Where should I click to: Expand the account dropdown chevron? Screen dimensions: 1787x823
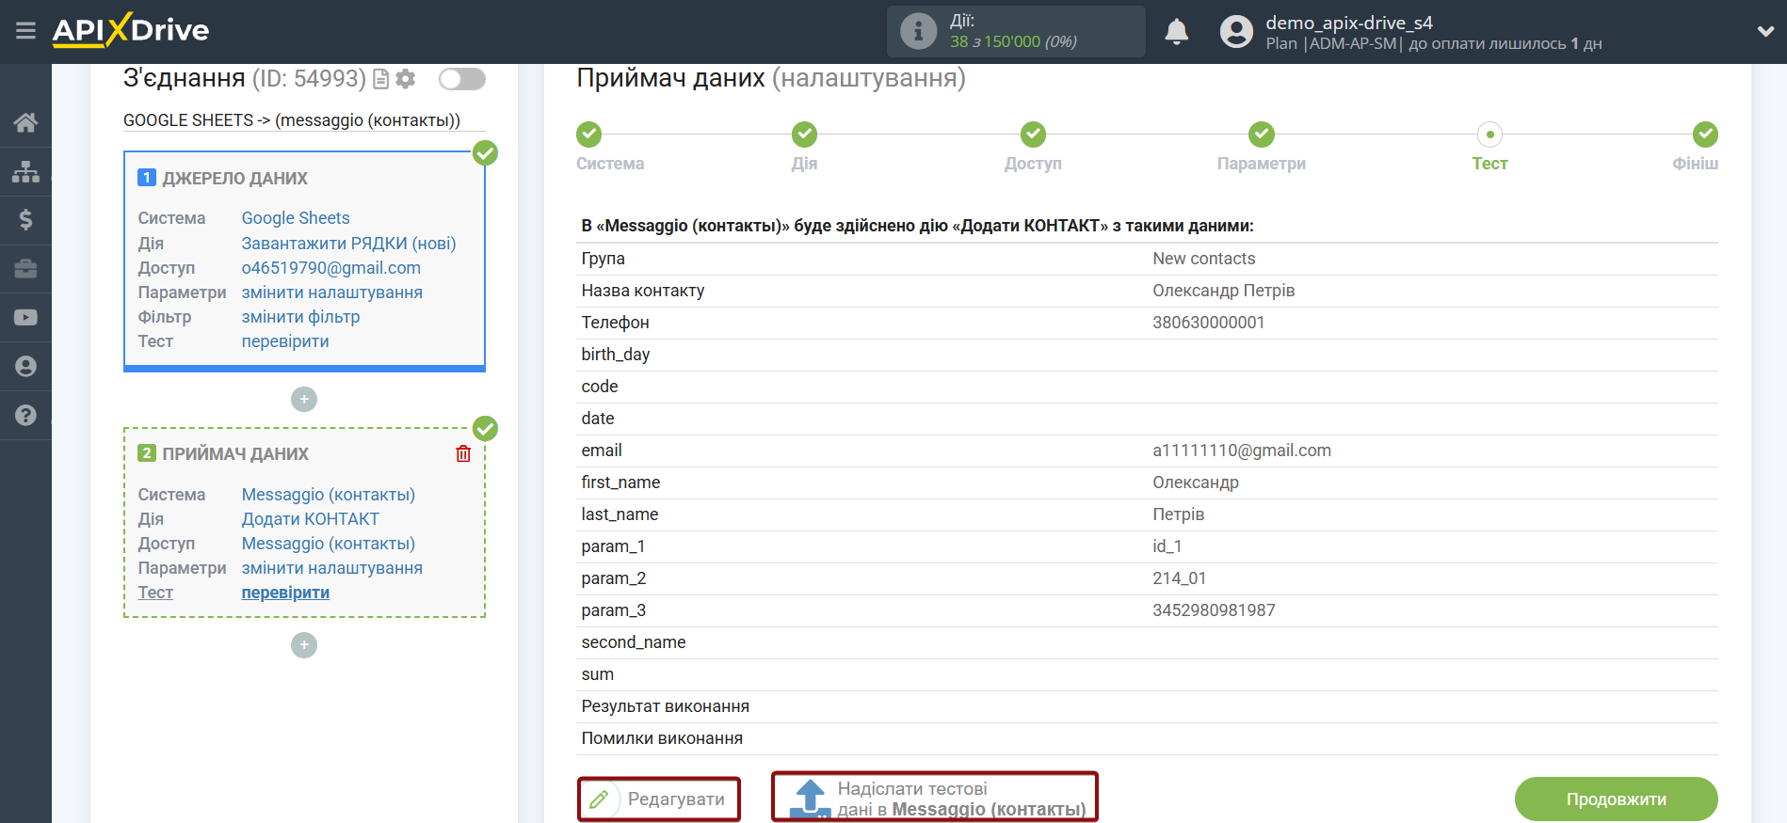[1765, 31]
